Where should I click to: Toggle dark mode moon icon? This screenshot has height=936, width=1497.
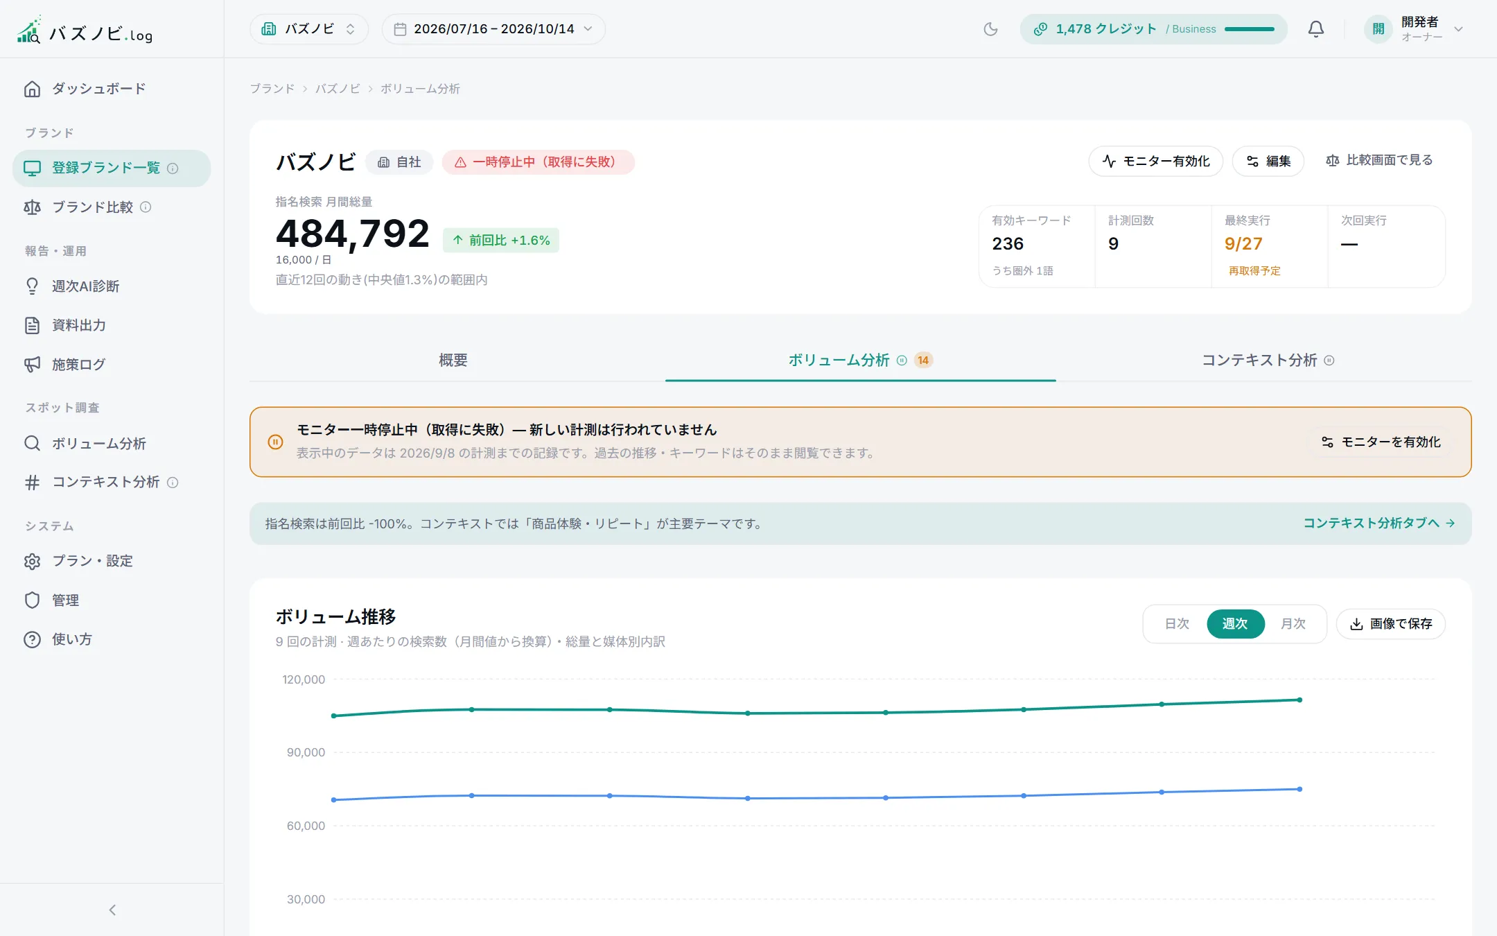click(x=990, y=29)
